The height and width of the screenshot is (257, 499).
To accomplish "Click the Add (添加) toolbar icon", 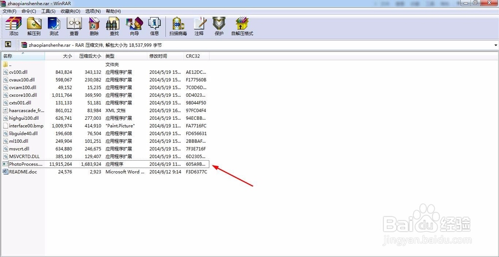I will pos(13,26).
